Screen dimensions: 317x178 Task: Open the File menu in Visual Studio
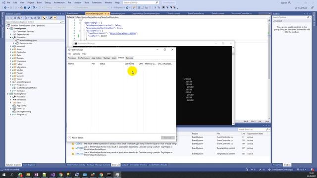pyautogui.click(x=9, y=2)
